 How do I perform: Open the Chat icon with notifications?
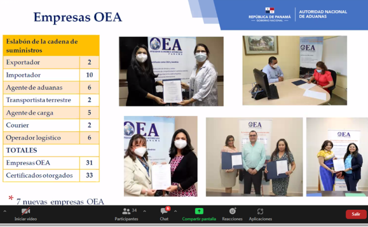tap(164, 212)
